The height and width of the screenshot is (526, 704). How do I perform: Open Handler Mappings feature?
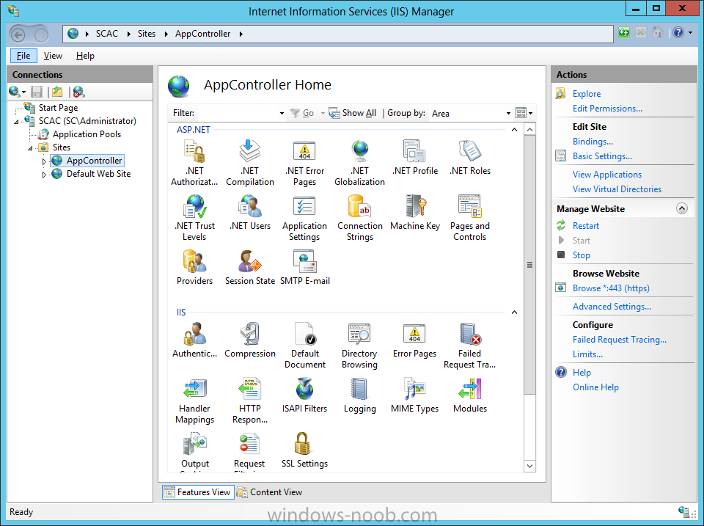point(194,401)
